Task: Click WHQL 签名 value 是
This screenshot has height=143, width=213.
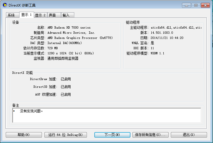Action: point(152,43)
